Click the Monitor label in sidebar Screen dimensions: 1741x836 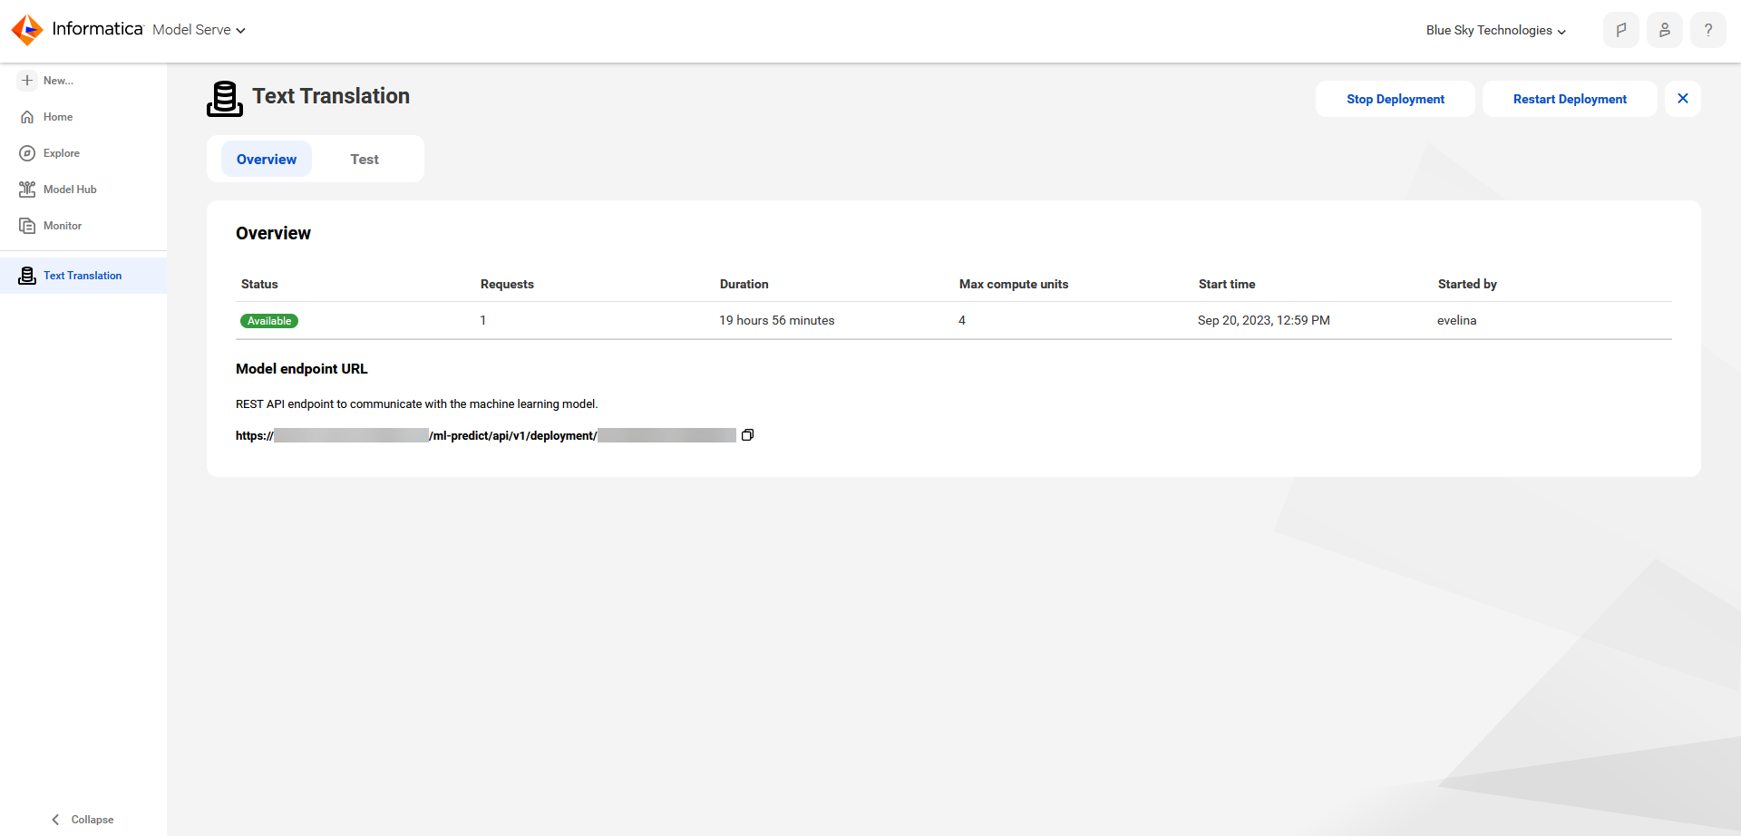coord(63,226)
